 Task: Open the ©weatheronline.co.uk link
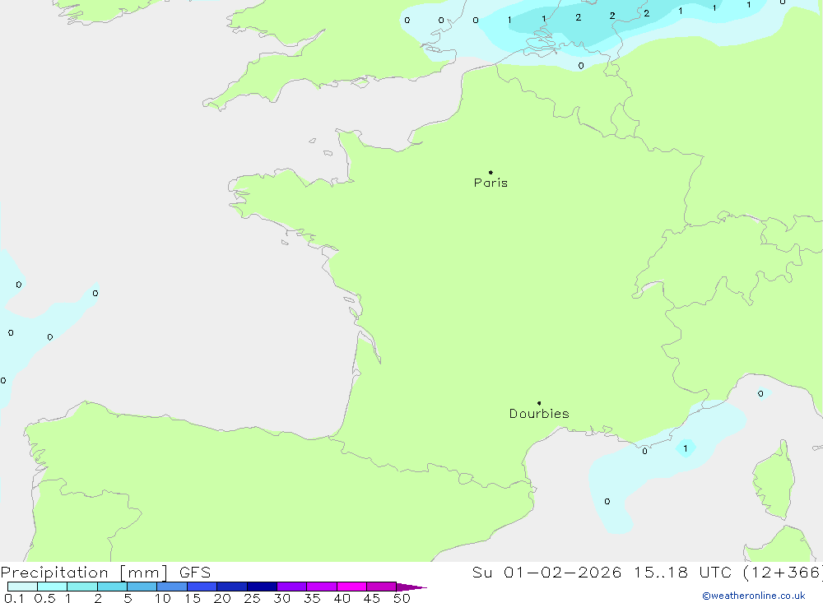click(x=754, y=596)
